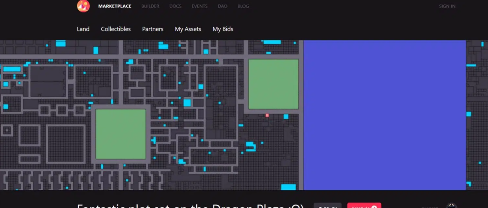Select the large blue estate on the map
The image size is (488, 208).
click(x=385, y=115)
